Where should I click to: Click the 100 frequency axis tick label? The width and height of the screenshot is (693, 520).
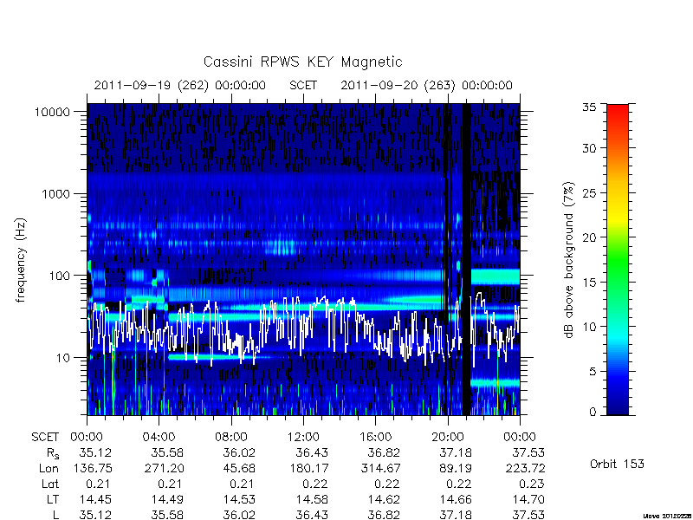[x=59, y=276]
